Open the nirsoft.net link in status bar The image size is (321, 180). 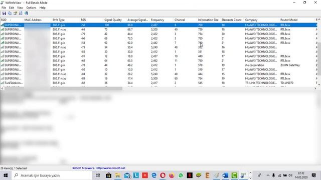(111, 168)
